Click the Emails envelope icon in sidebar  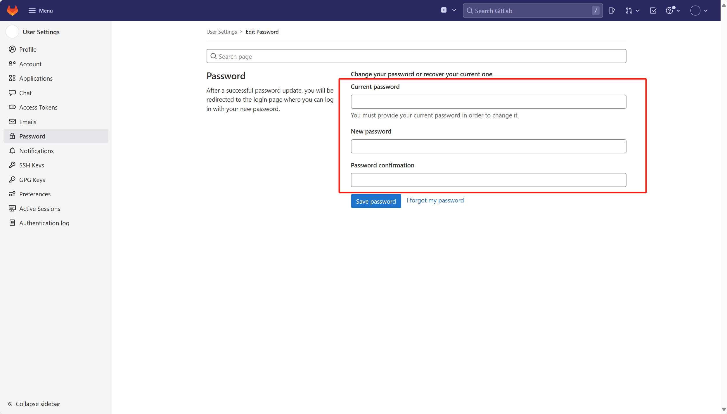point(12,122)
